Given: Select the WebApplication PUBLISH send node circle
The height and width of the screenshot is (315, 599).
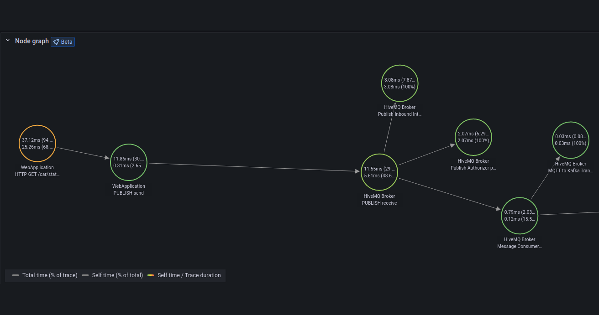Looking at the screenshot, I should click(129, 162).
